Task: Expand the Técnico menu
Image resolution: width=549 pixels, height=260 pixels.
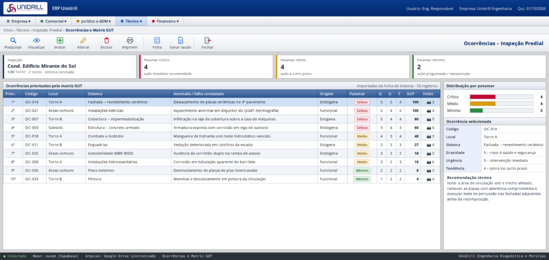Action: pyautogui.click(x=131, y=21)
